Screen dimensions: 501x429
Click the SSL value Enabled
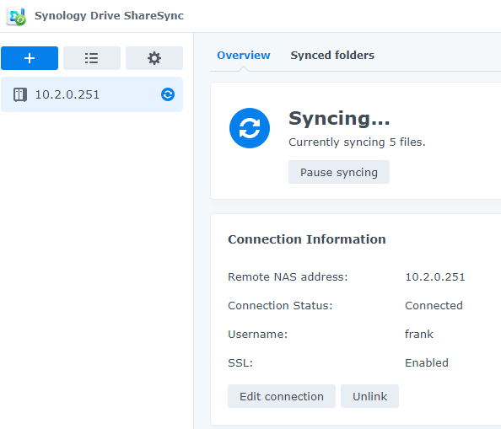point(427,363)
